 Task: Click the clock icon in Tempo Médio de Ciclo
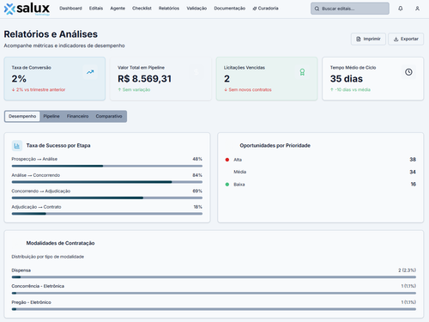click(408, 72)
